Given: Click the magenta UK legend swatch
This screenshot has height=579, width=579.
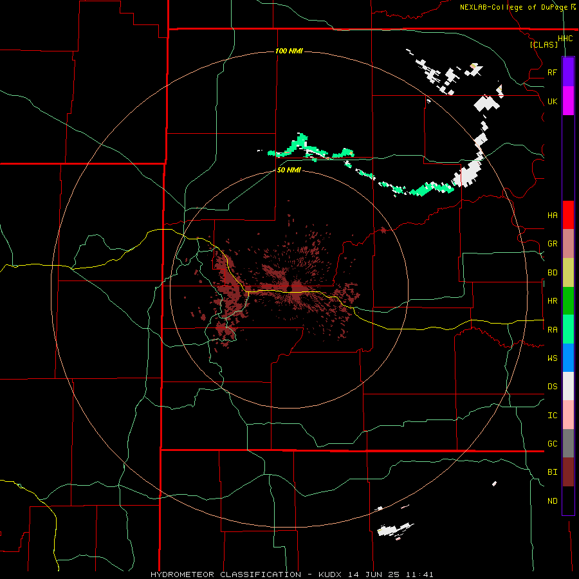Looking at the screenshot, I should pos(568,101).
